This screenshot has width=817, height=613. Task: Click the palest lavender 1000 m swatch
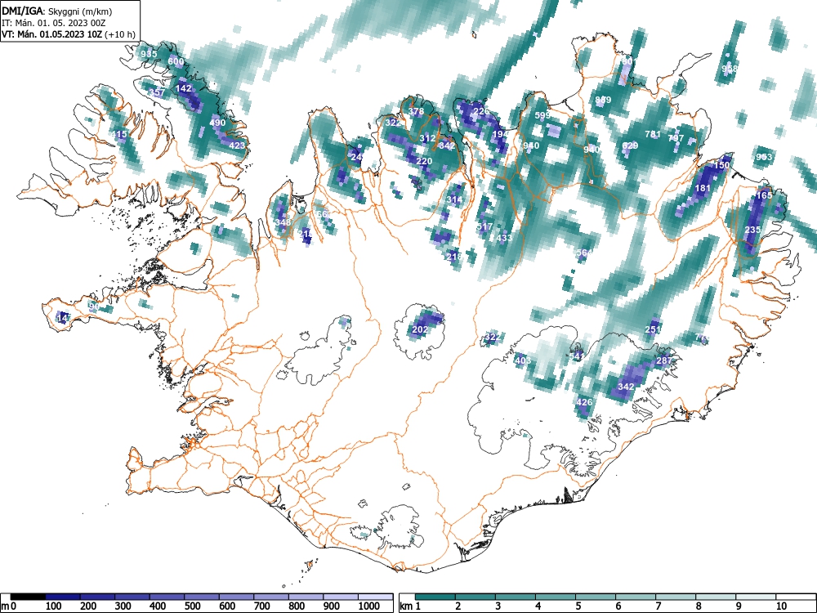click(376, 597)
